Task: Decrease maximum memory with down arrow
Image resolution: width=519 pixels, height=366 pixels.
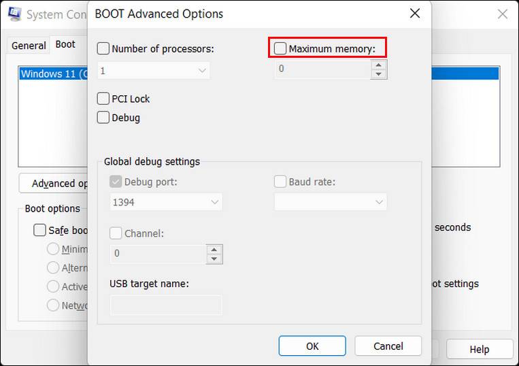Action: [379, 73]
